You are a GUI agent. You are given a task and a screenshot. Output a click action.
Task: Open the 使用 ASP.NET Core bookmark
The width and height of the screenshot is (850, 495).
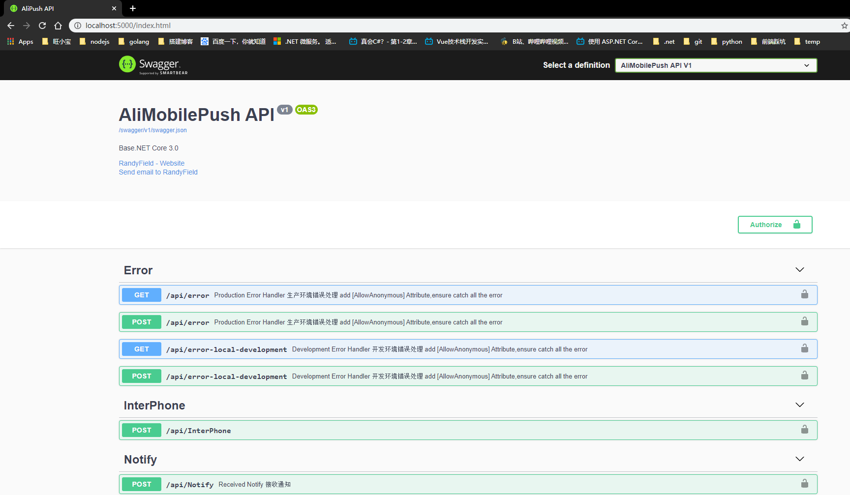tap(610, 42)
